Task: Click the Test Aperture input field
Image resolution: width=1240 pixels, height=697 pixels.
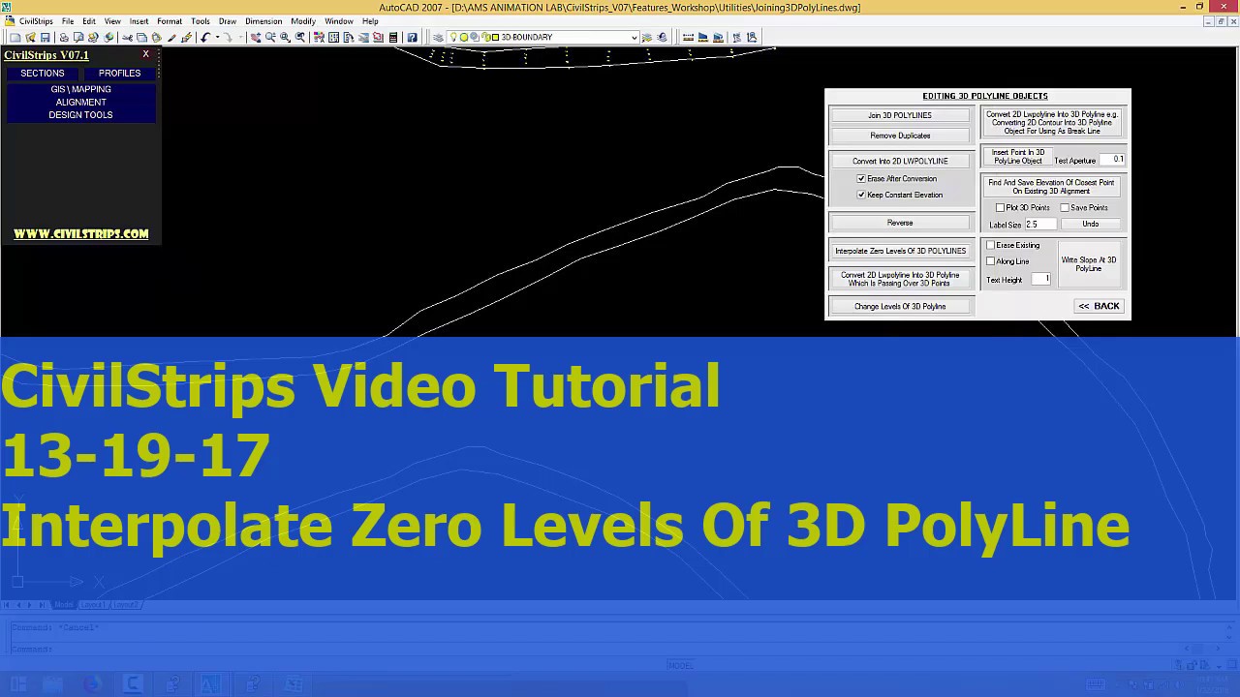Action: click(1112, 160)
